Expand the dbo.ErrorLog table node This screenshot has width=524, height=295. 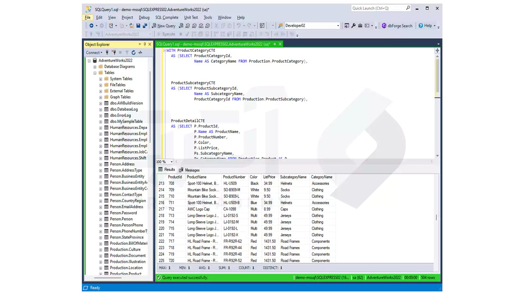coord(101,116)
